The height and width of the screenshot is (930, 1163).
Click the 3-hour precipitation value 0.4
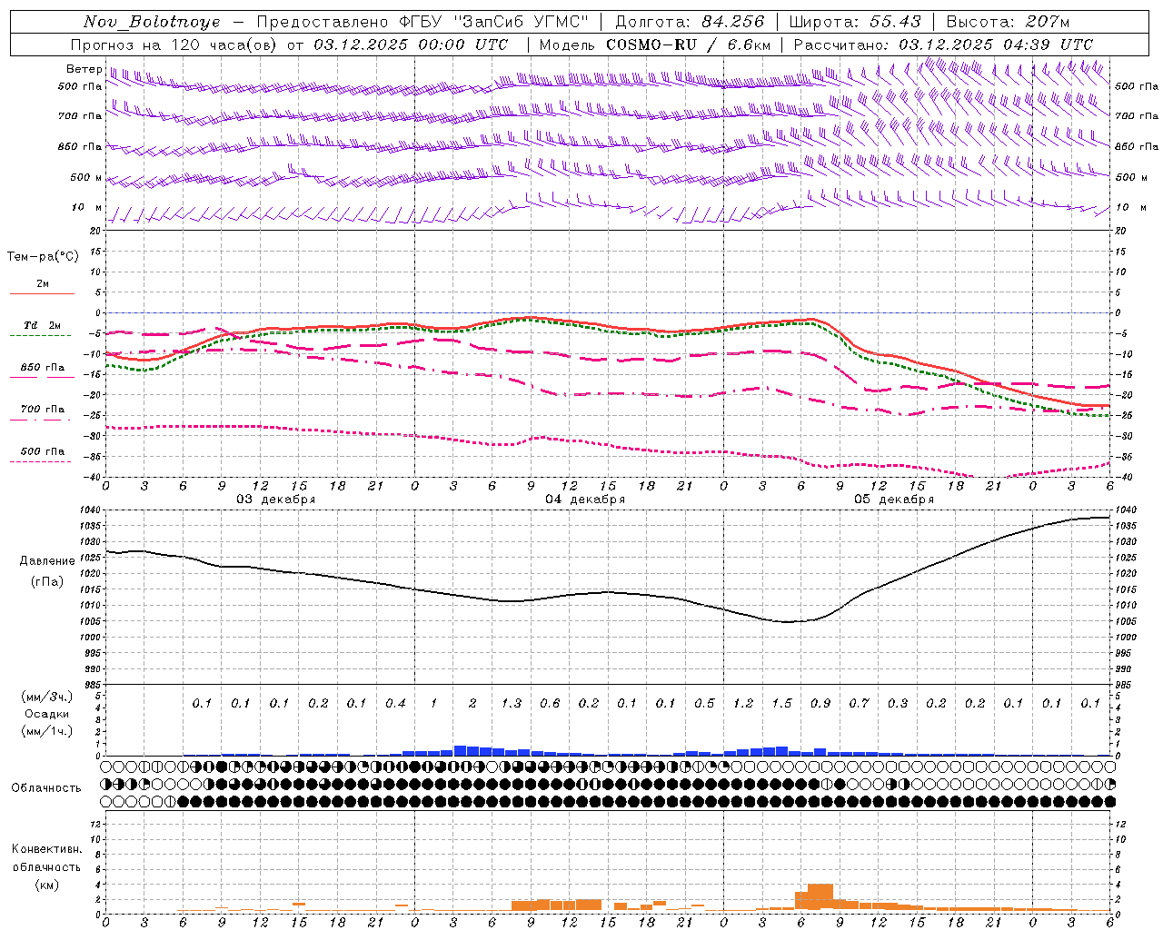click(x=395, y=703)
